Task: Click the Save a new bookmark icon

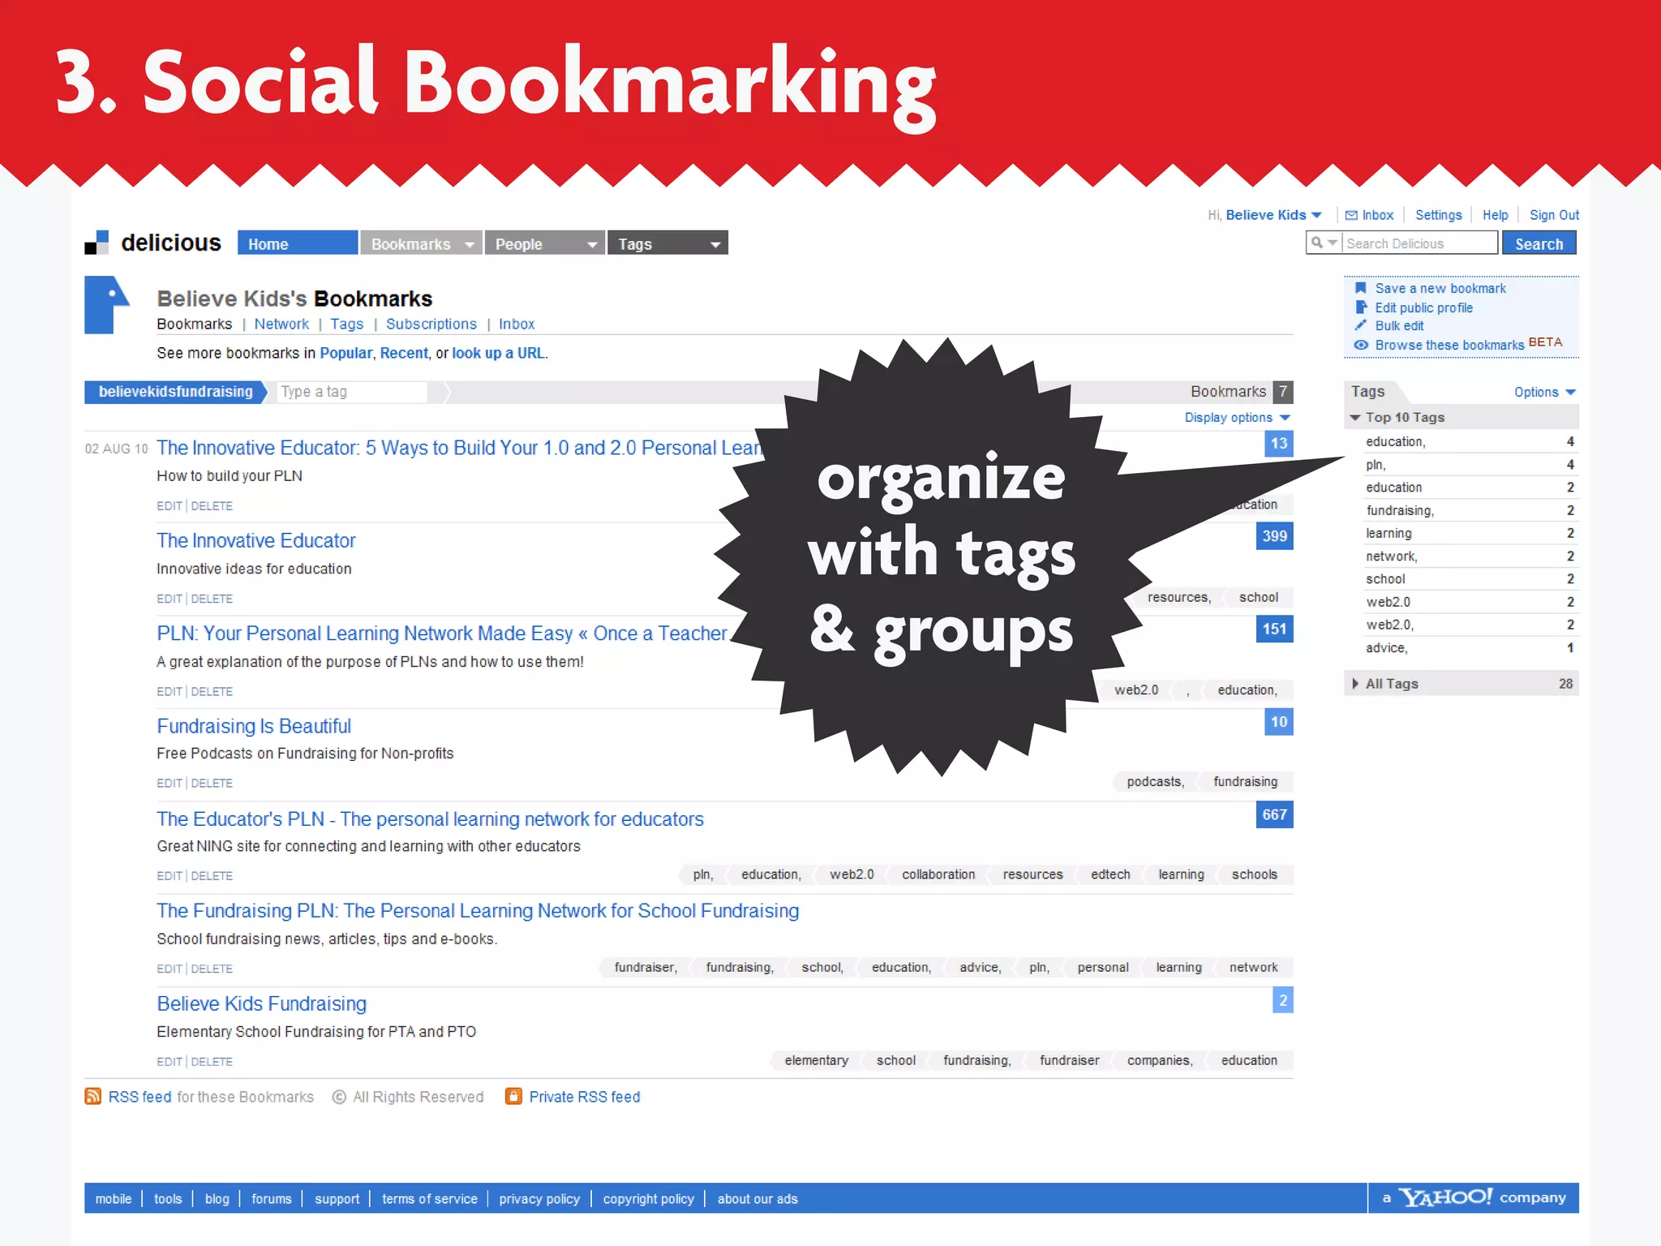Action: coord(1361,288)
